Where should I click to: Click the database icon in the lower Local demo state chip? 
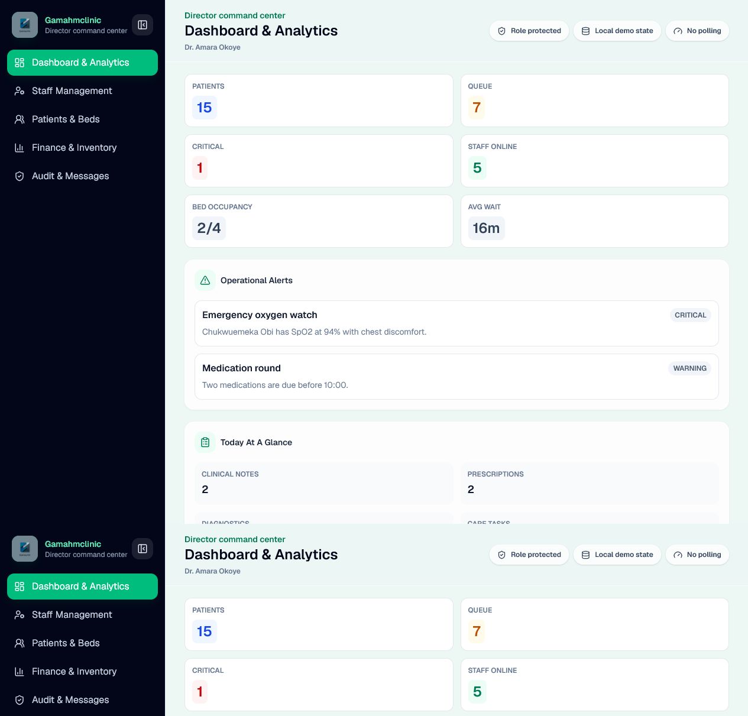585,555
